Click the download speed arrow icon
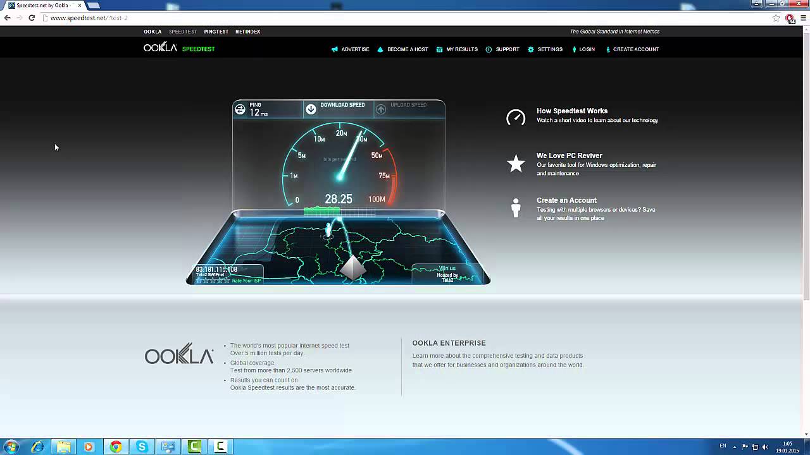This screenshot has height=455, width=810. (311, 109)
